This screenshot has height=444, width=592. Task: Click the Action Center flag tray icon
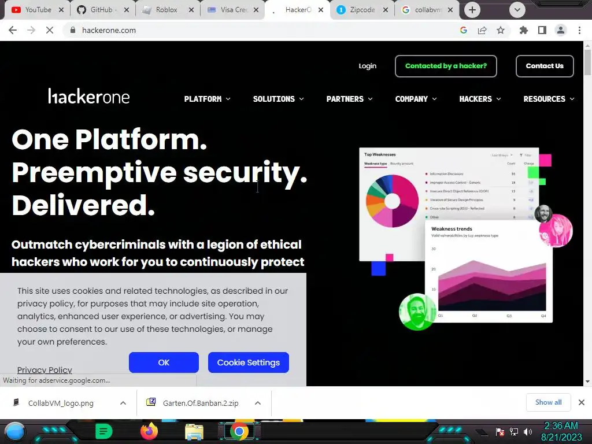click(500, 431)
